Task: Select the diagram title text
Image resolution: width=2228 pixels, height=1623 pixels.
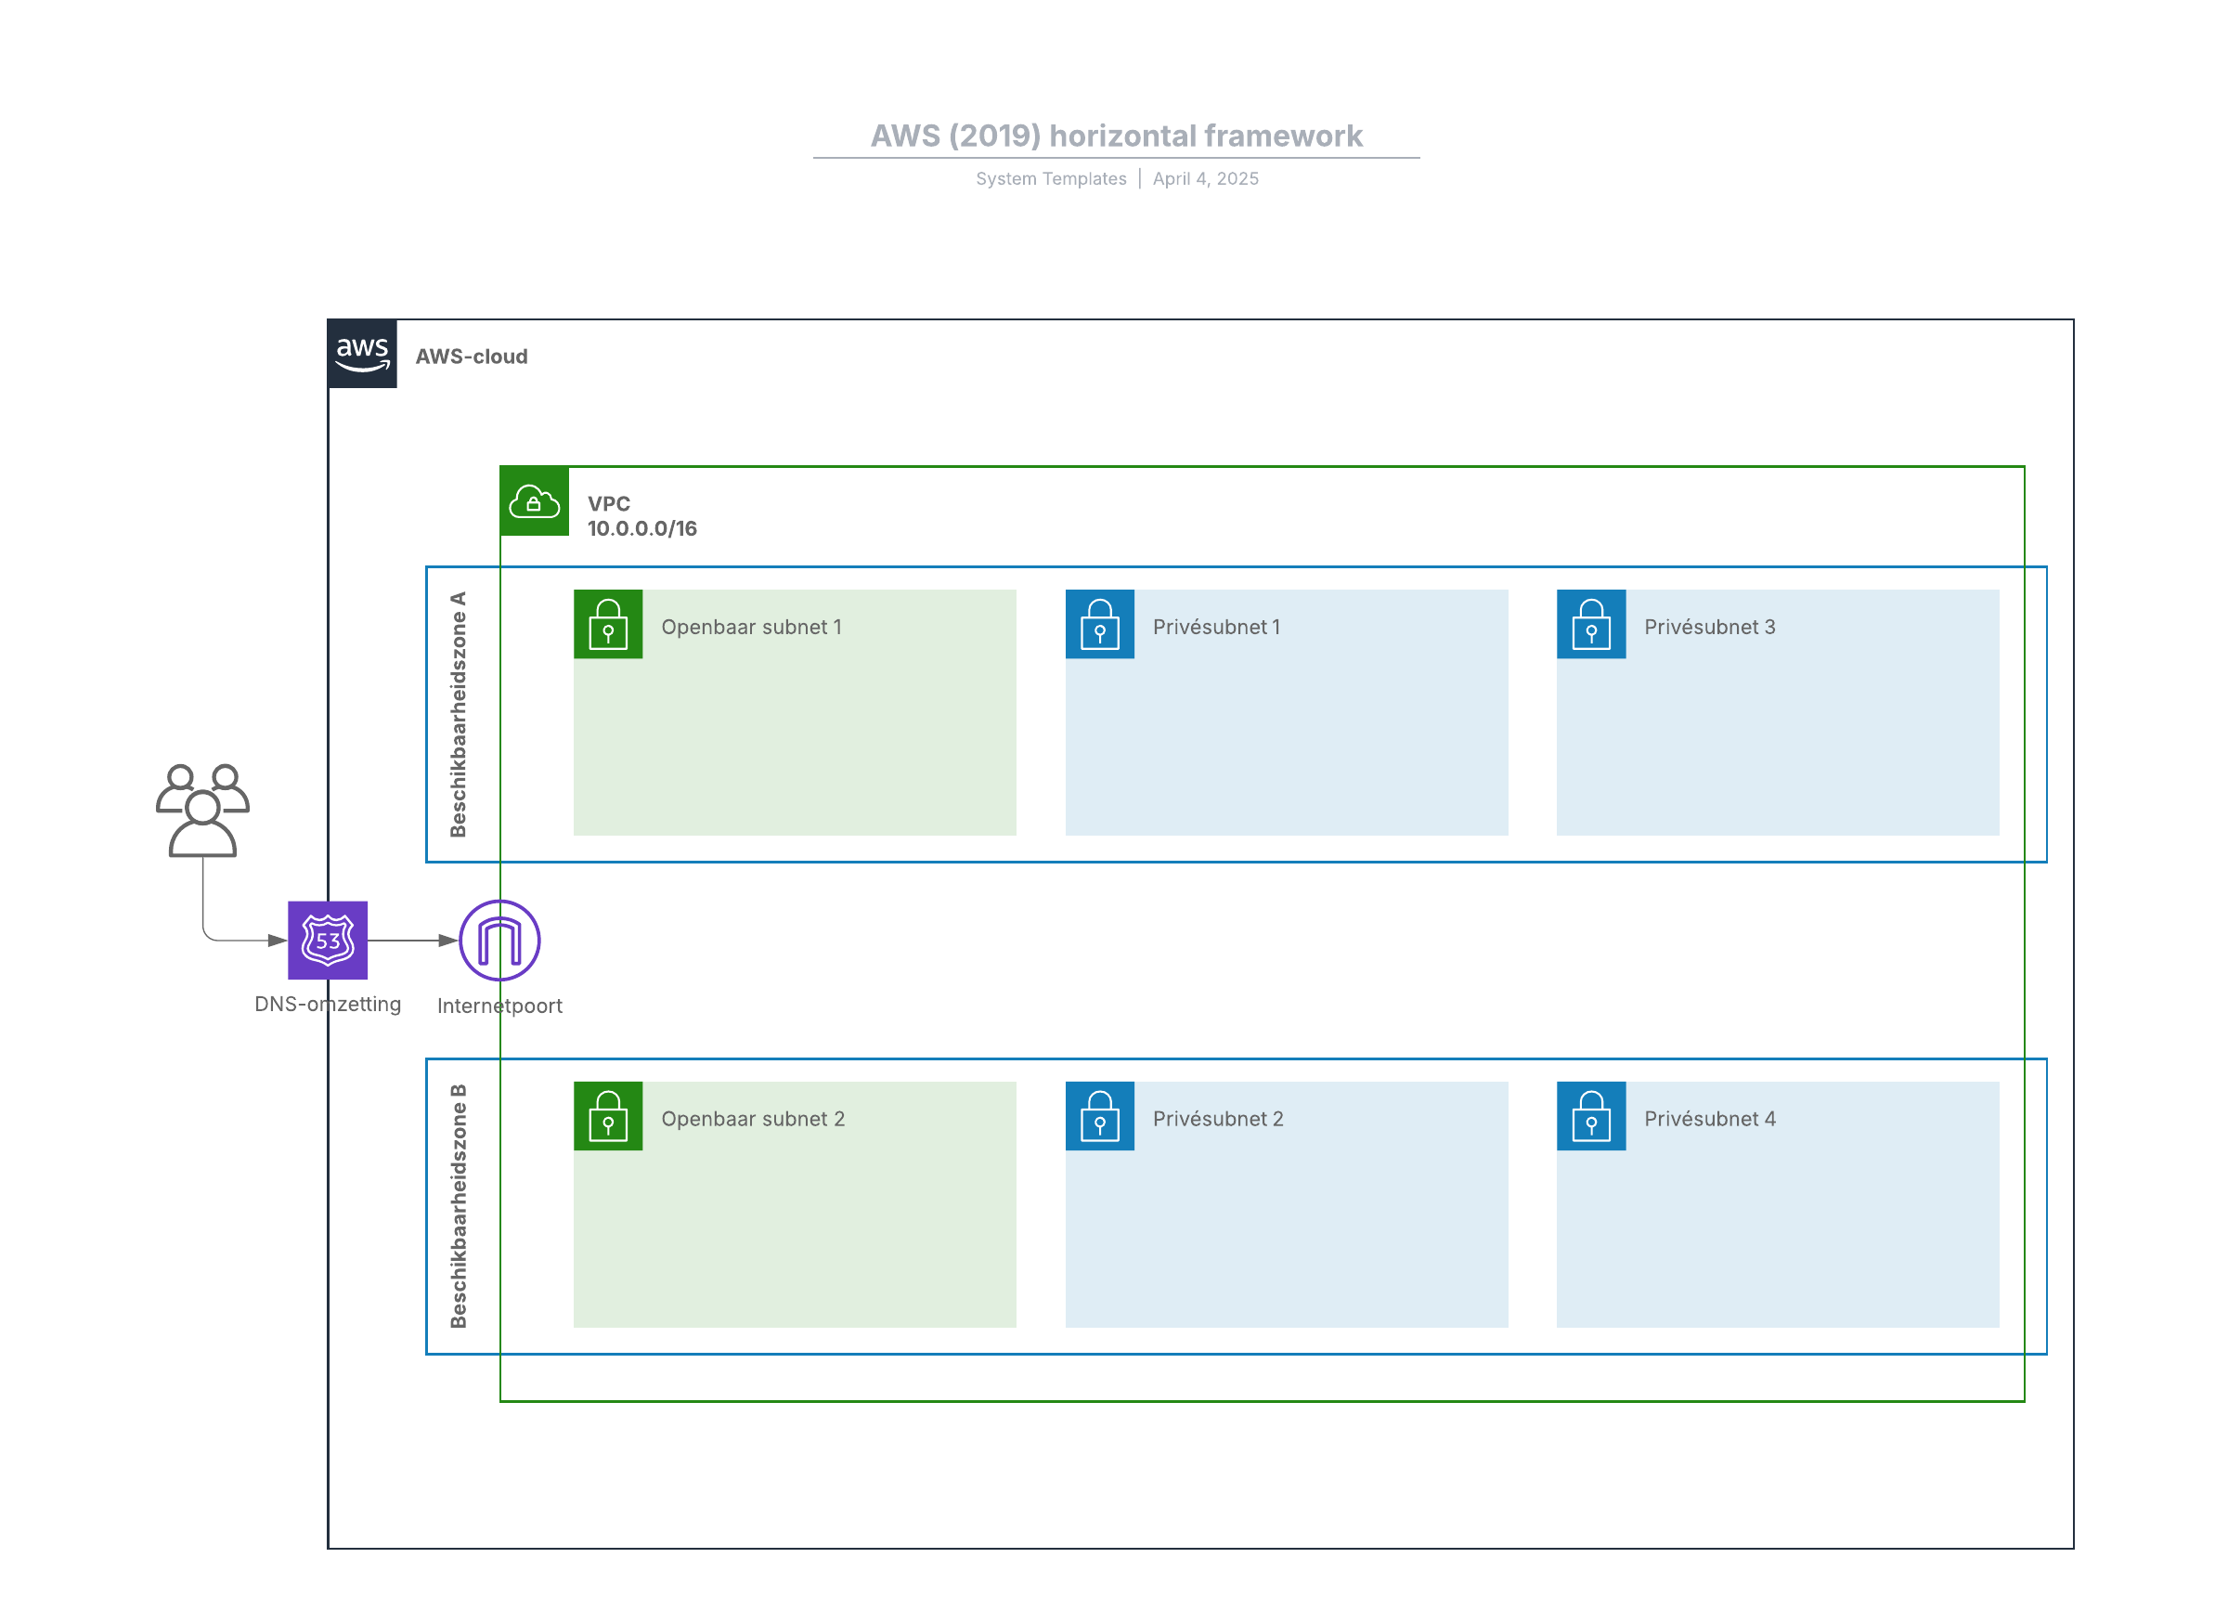Action: (x=1116, y=136)
